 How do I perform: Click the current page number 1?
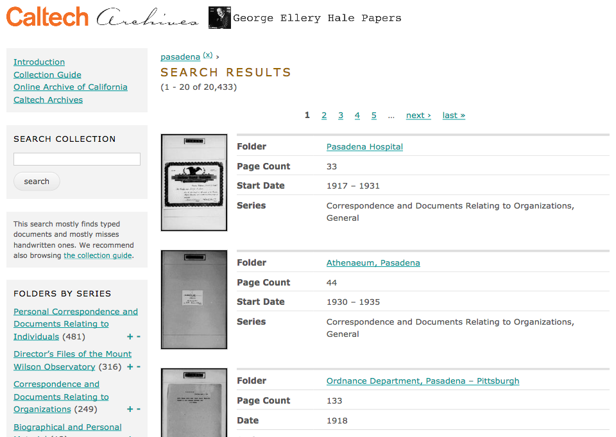(307, 115)
